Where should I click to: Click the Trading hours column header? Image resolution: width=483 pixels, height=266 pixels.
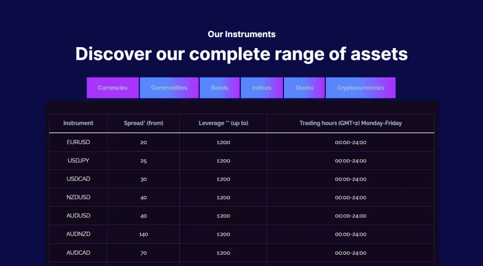pos(350,123)
